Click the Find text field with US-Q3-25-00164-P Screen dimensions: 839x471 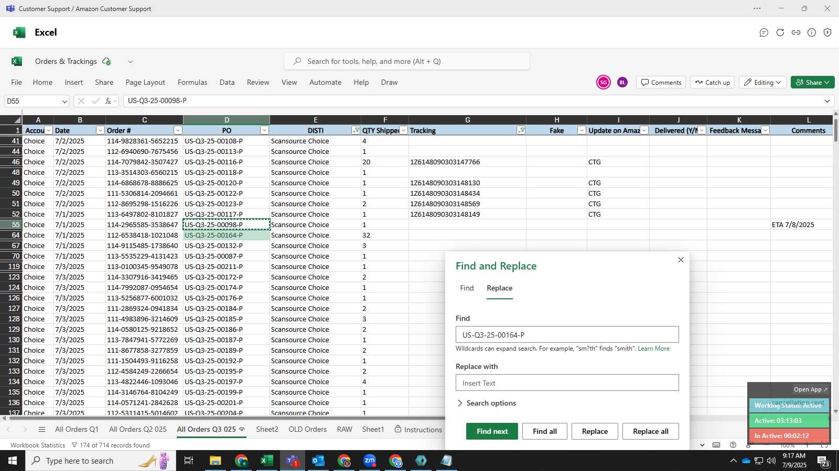[x=567, y=334]
